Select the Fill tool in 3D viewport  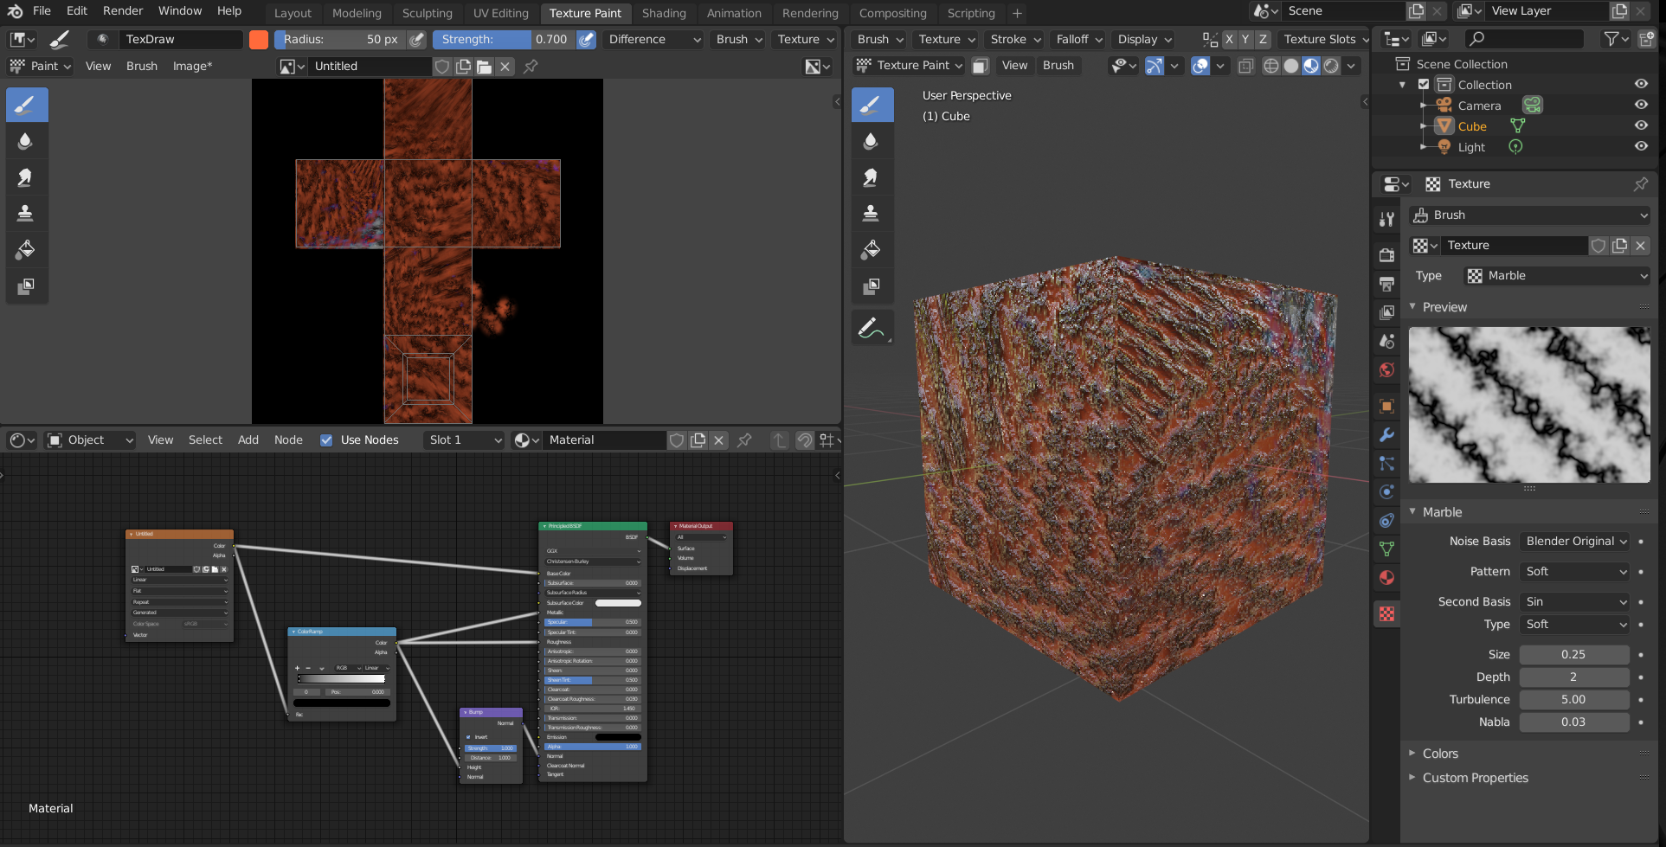pyautogui.click(x=872, y=249)
